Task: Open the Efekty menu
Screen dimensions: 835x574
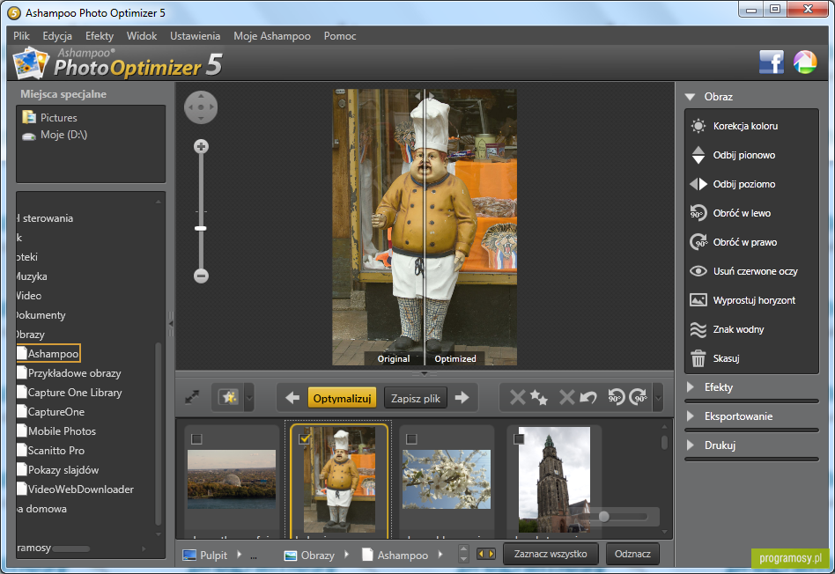Action: point(100,36)
